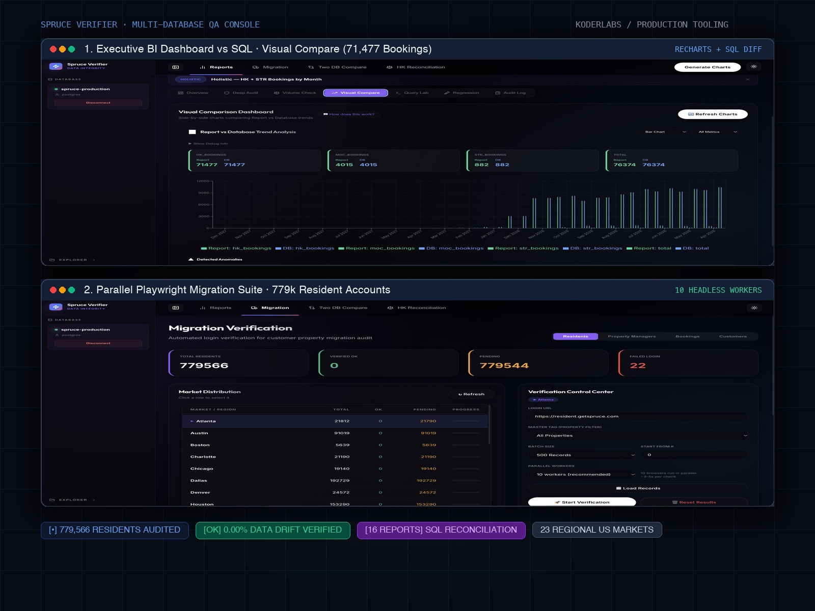Switch to the Query Lab sub-tab
Viewport: 815px width, 611px height.
pyautogui.click(x=412, y=93)
